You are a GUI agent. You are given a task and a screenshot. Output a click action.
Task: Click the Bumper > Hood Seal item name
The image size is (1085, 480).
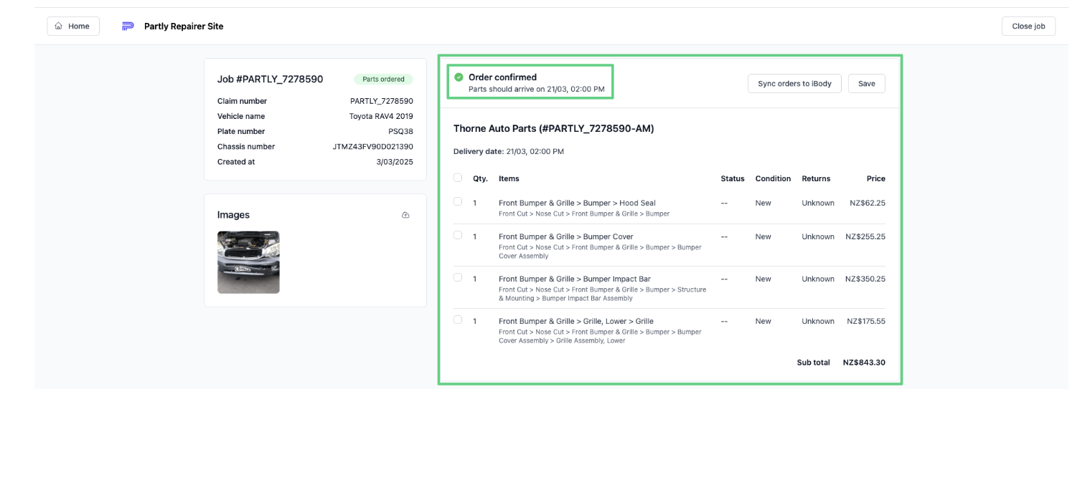coord(577,203)
